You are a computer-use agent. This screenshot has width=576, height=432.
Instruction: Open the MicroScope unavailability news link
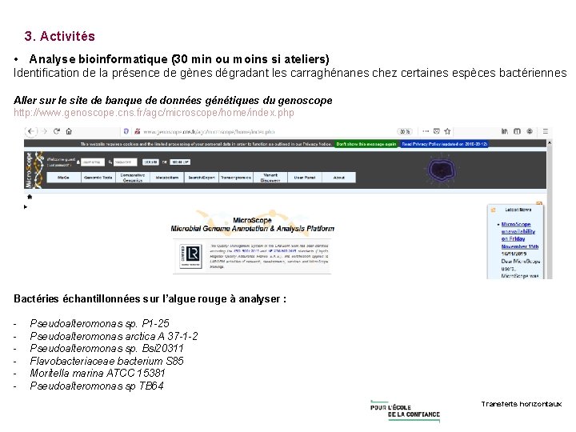click(519, 235)
